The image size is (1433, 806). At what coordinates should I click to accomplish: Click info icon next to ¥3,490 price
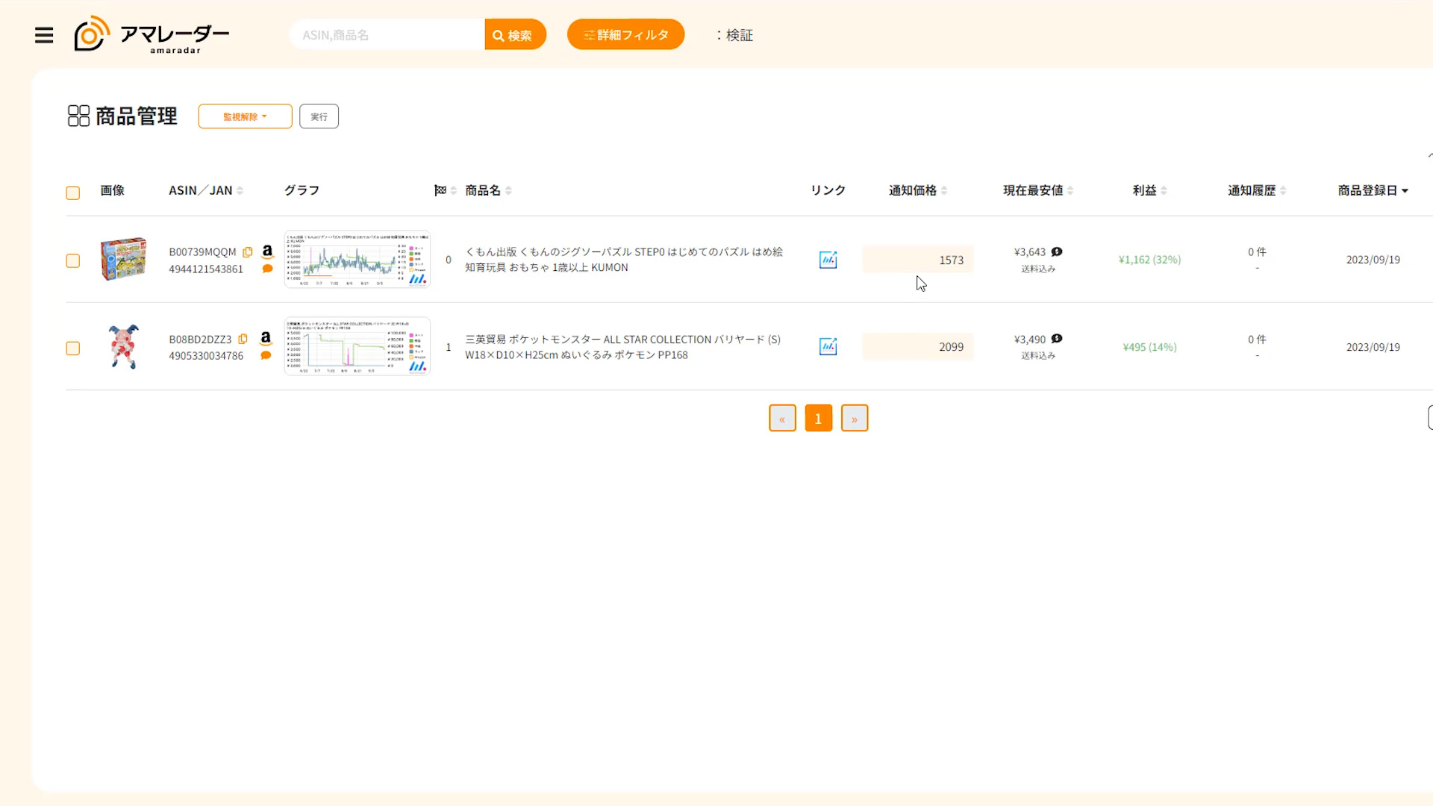(1057, 339)
